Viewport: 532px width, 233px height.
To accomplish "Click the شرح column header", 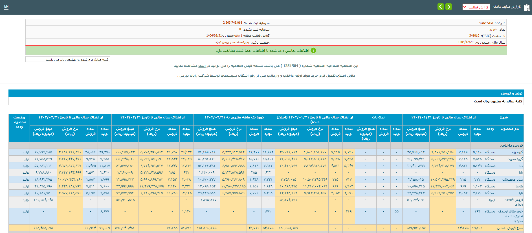I will pyautogui.click(x=504, y=117).
